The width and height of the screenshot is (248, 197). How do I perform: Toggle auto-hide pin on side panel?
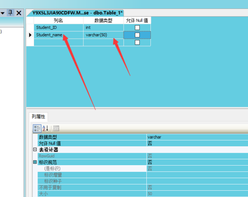coord(10,13)
